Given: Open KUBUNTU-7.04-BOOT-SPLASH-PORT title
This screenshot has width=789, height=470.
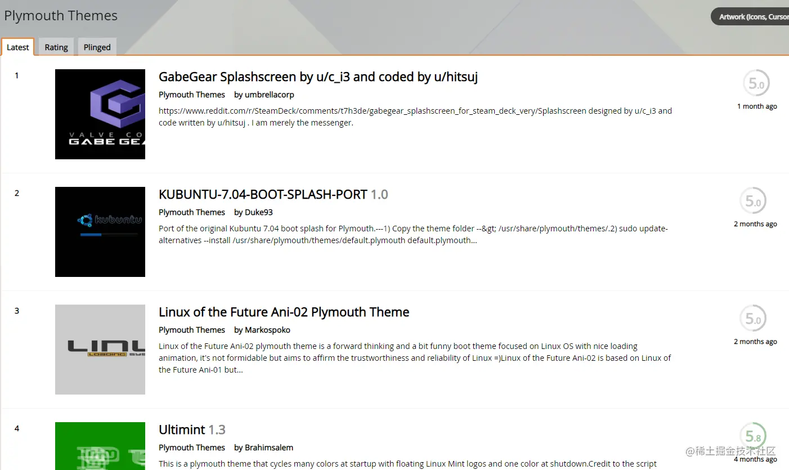Looking at the screenshot, I should click(x=274, y=194).
